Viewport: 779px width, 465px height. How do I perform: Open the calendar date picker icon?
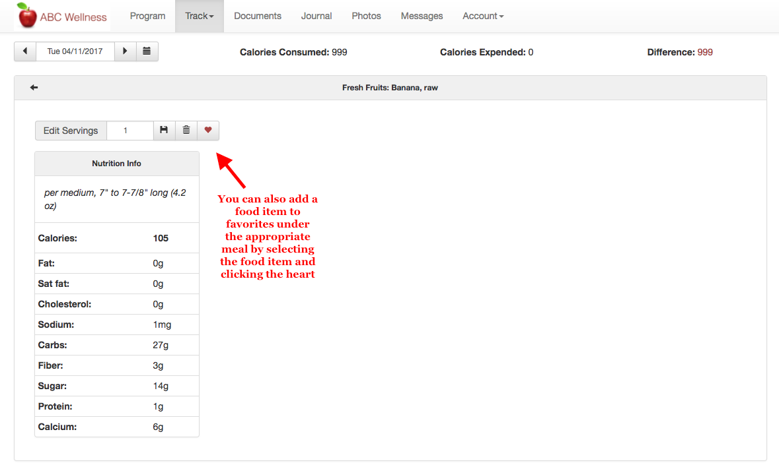147,51
